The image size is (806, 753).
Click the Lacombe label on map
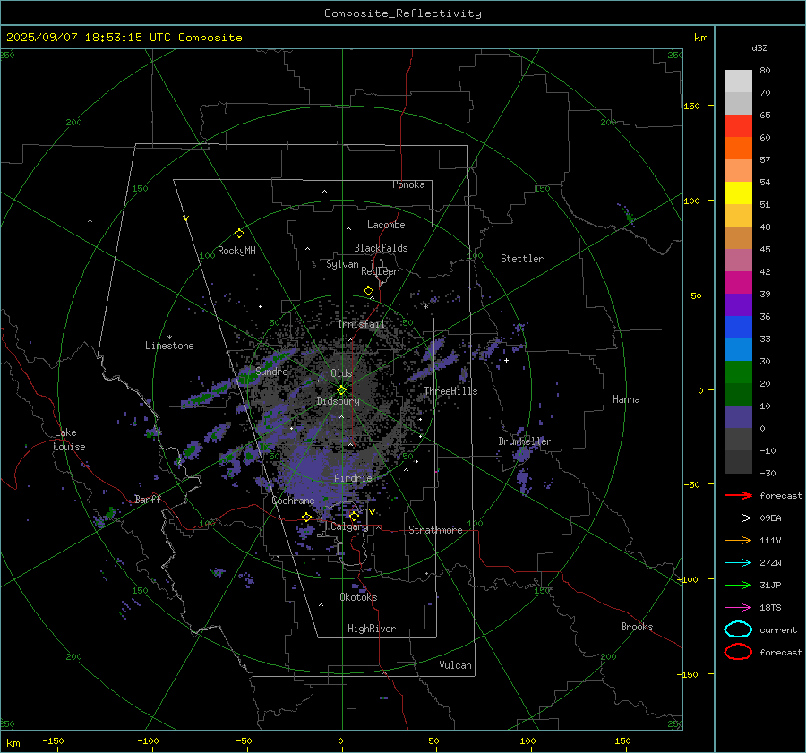pos(386,225)
